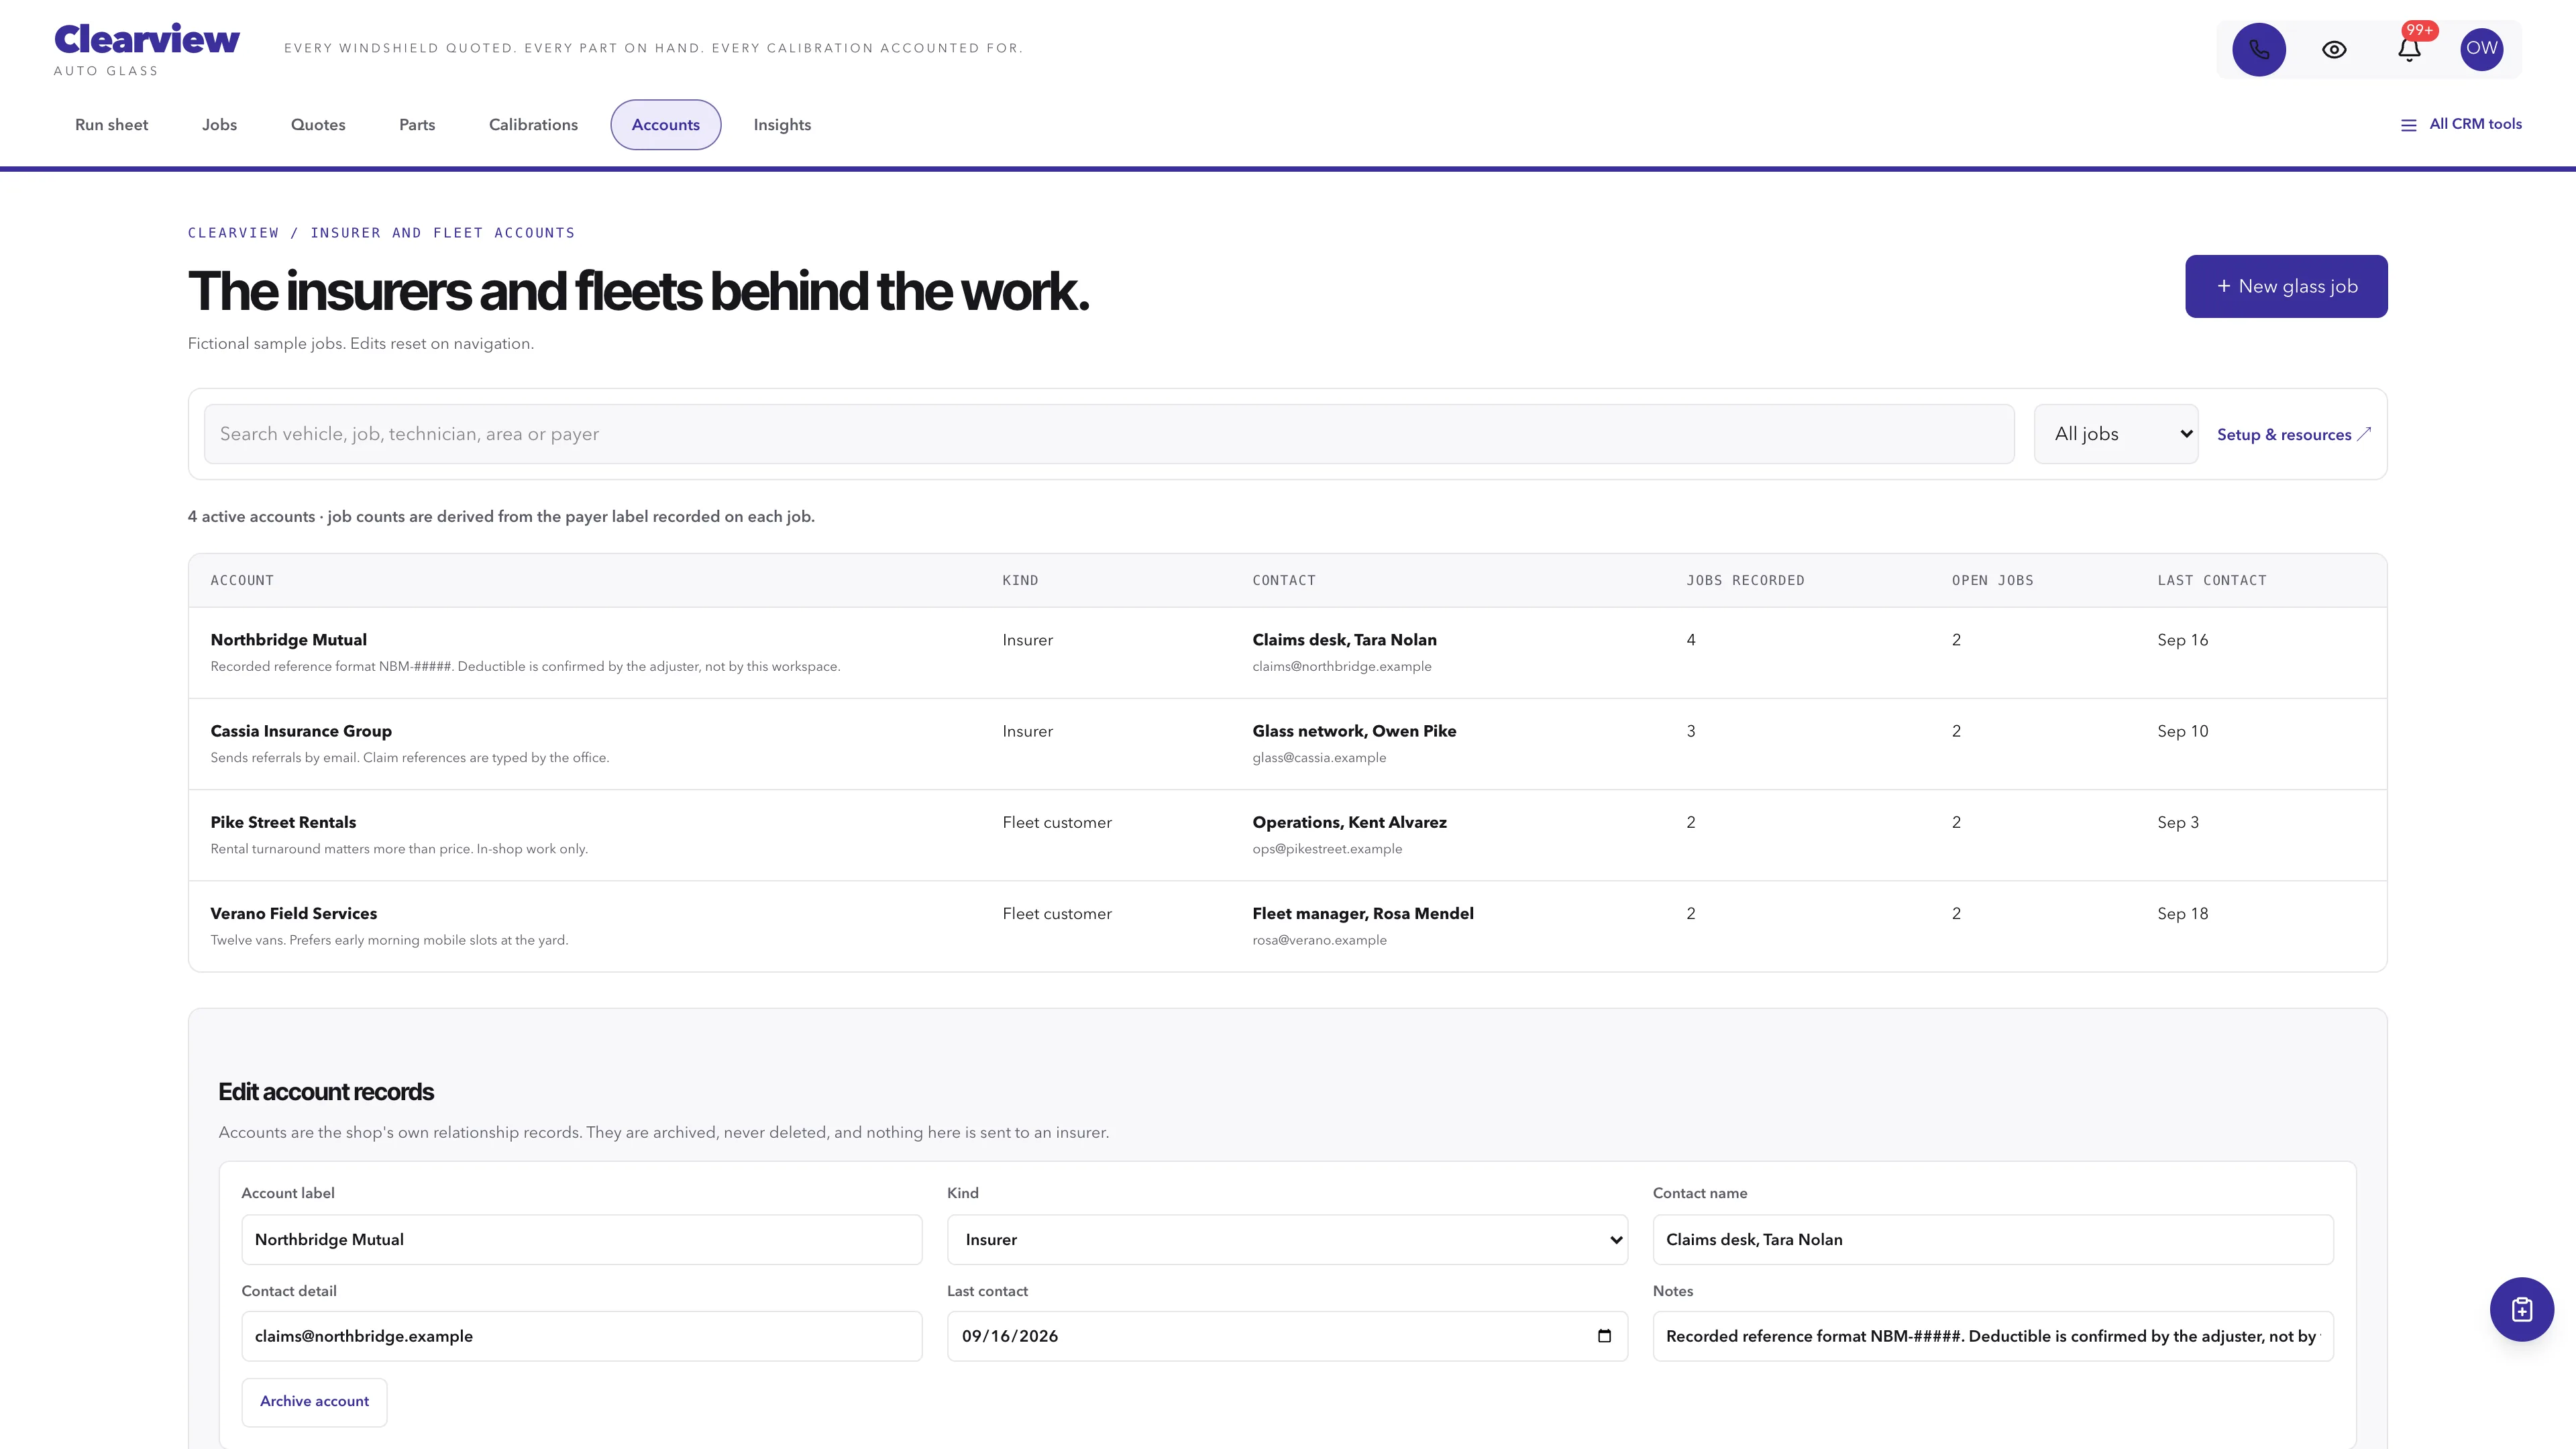Edit the Contact name field
The image size is (2576, 1449).
[1992, 1239]
